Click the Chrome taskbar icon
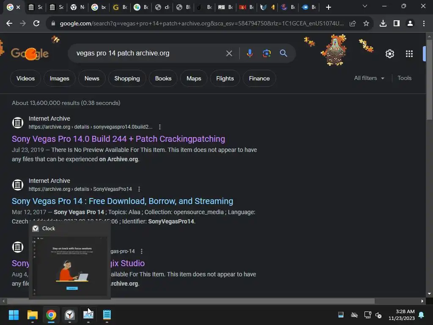 click(51, 315)
